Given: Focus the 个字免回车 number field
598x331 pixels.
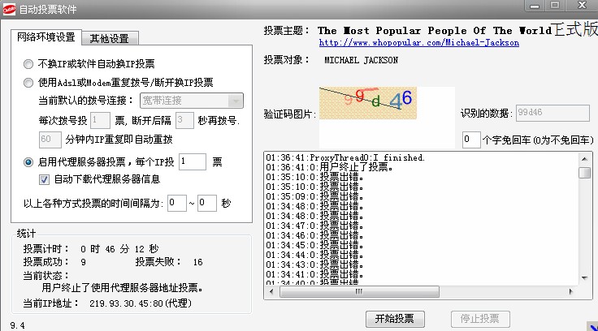Looking at the screenshot, I should pyautogui.click(x=471, y=140).
